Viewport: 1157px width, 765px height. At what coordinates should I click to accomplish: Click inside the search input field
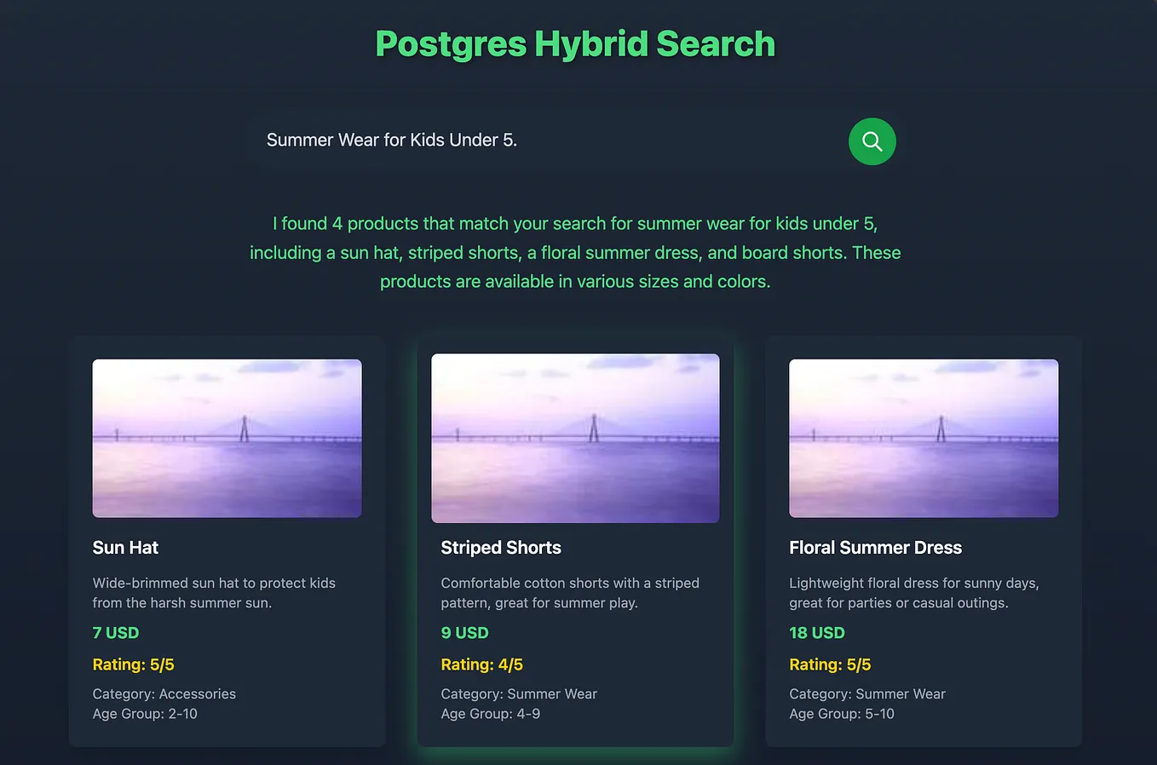coord(511,141)
